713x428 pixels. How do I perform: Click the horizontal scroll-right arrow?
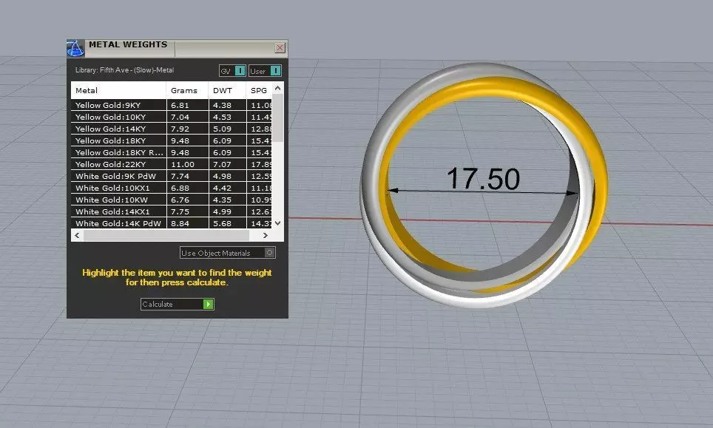(266, 235)
